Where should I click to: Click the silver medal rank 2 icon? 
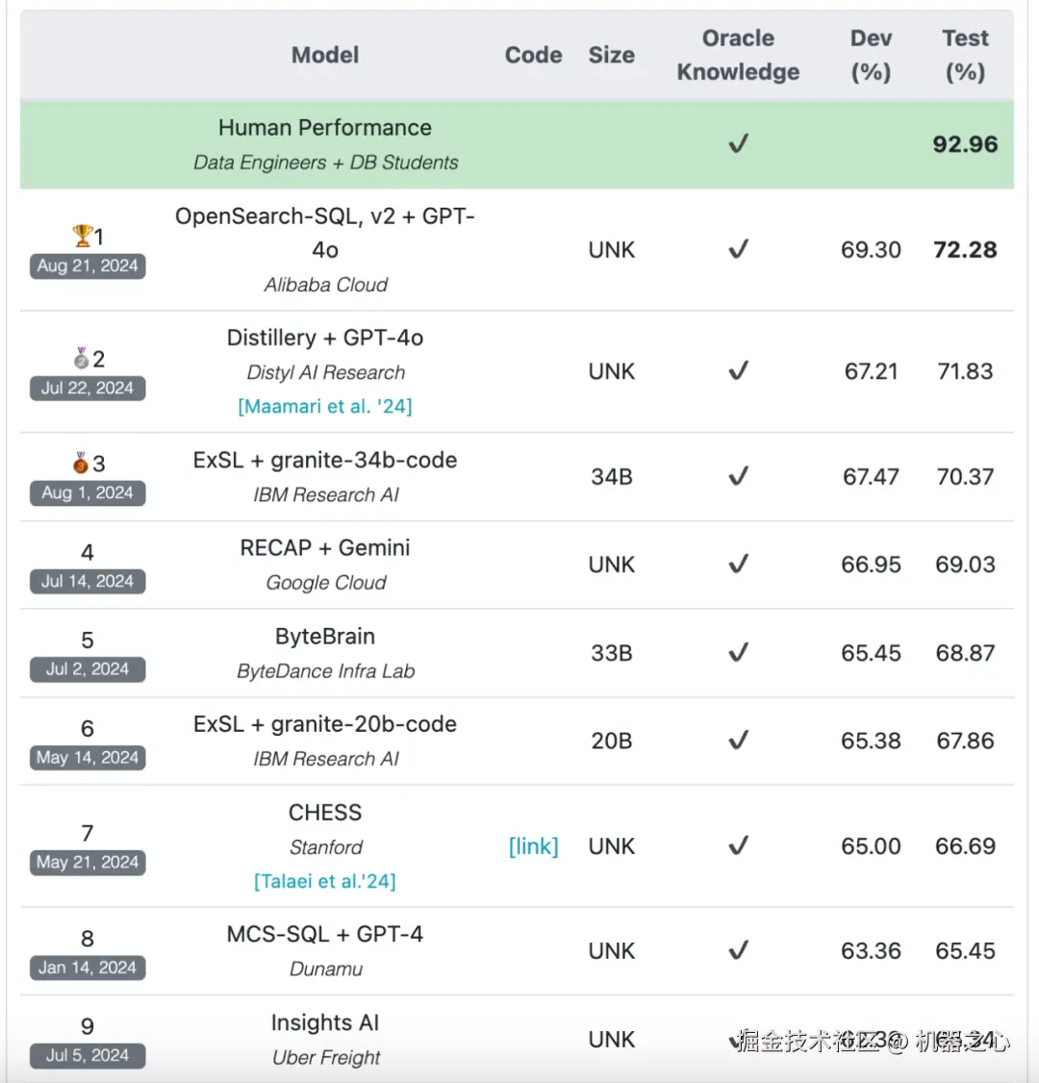(82, 358)
